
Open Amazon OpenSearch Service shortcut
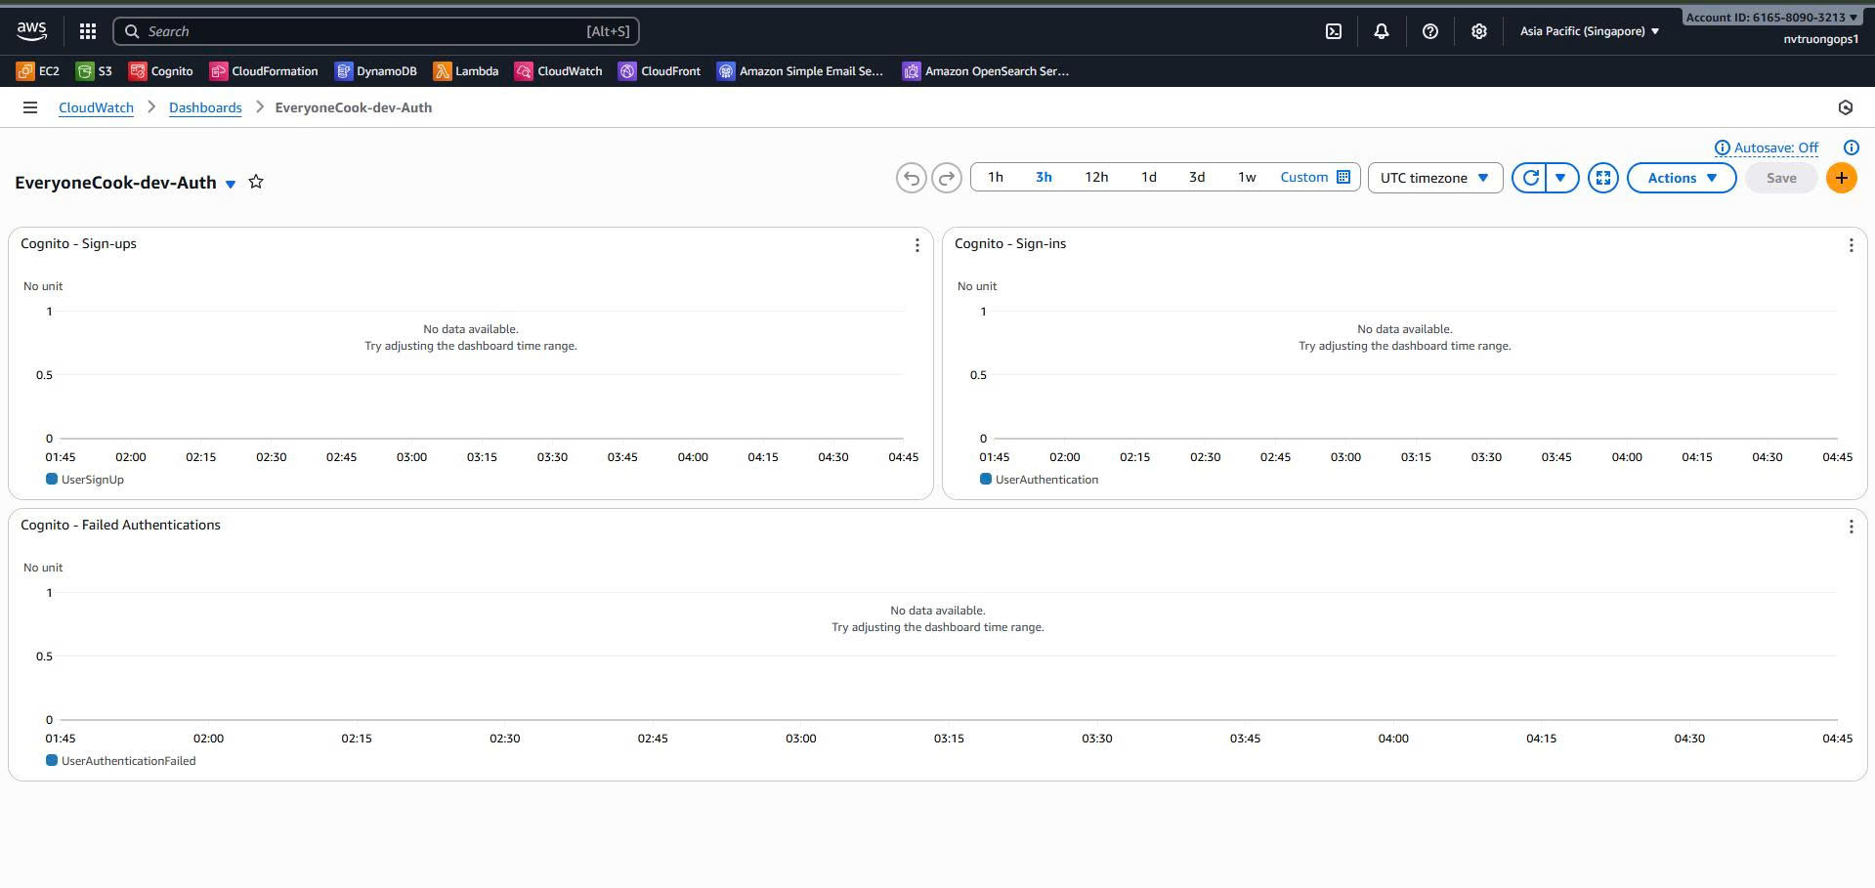986,71
